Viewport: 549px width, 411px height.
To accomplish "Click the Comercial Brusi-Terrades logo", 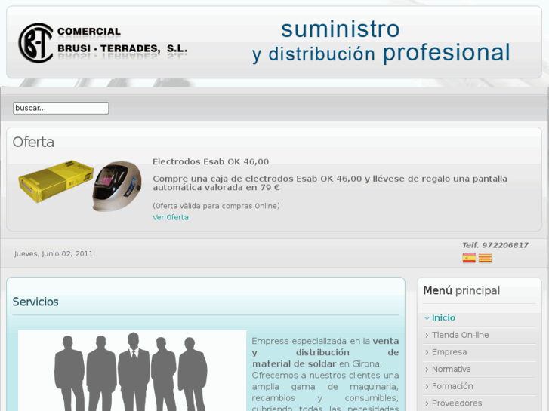I will pos(103,43).
